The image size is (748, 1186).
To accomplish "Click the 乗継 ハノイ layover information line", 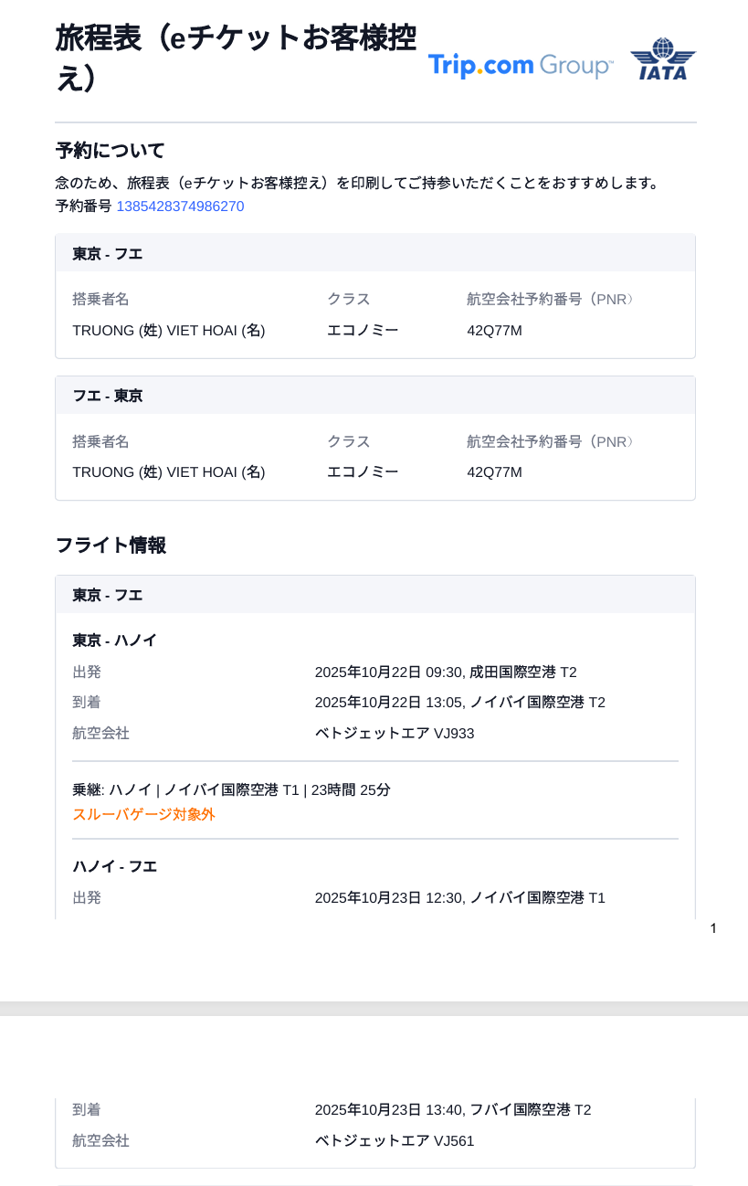I will click(231, 789).
